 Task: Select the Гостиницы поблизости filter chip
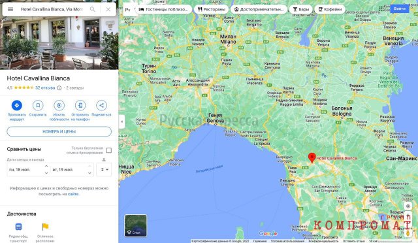[164, 9]
